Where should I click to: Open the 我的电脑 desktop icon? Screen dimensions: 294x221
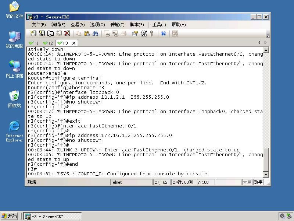tap(14, 40)
